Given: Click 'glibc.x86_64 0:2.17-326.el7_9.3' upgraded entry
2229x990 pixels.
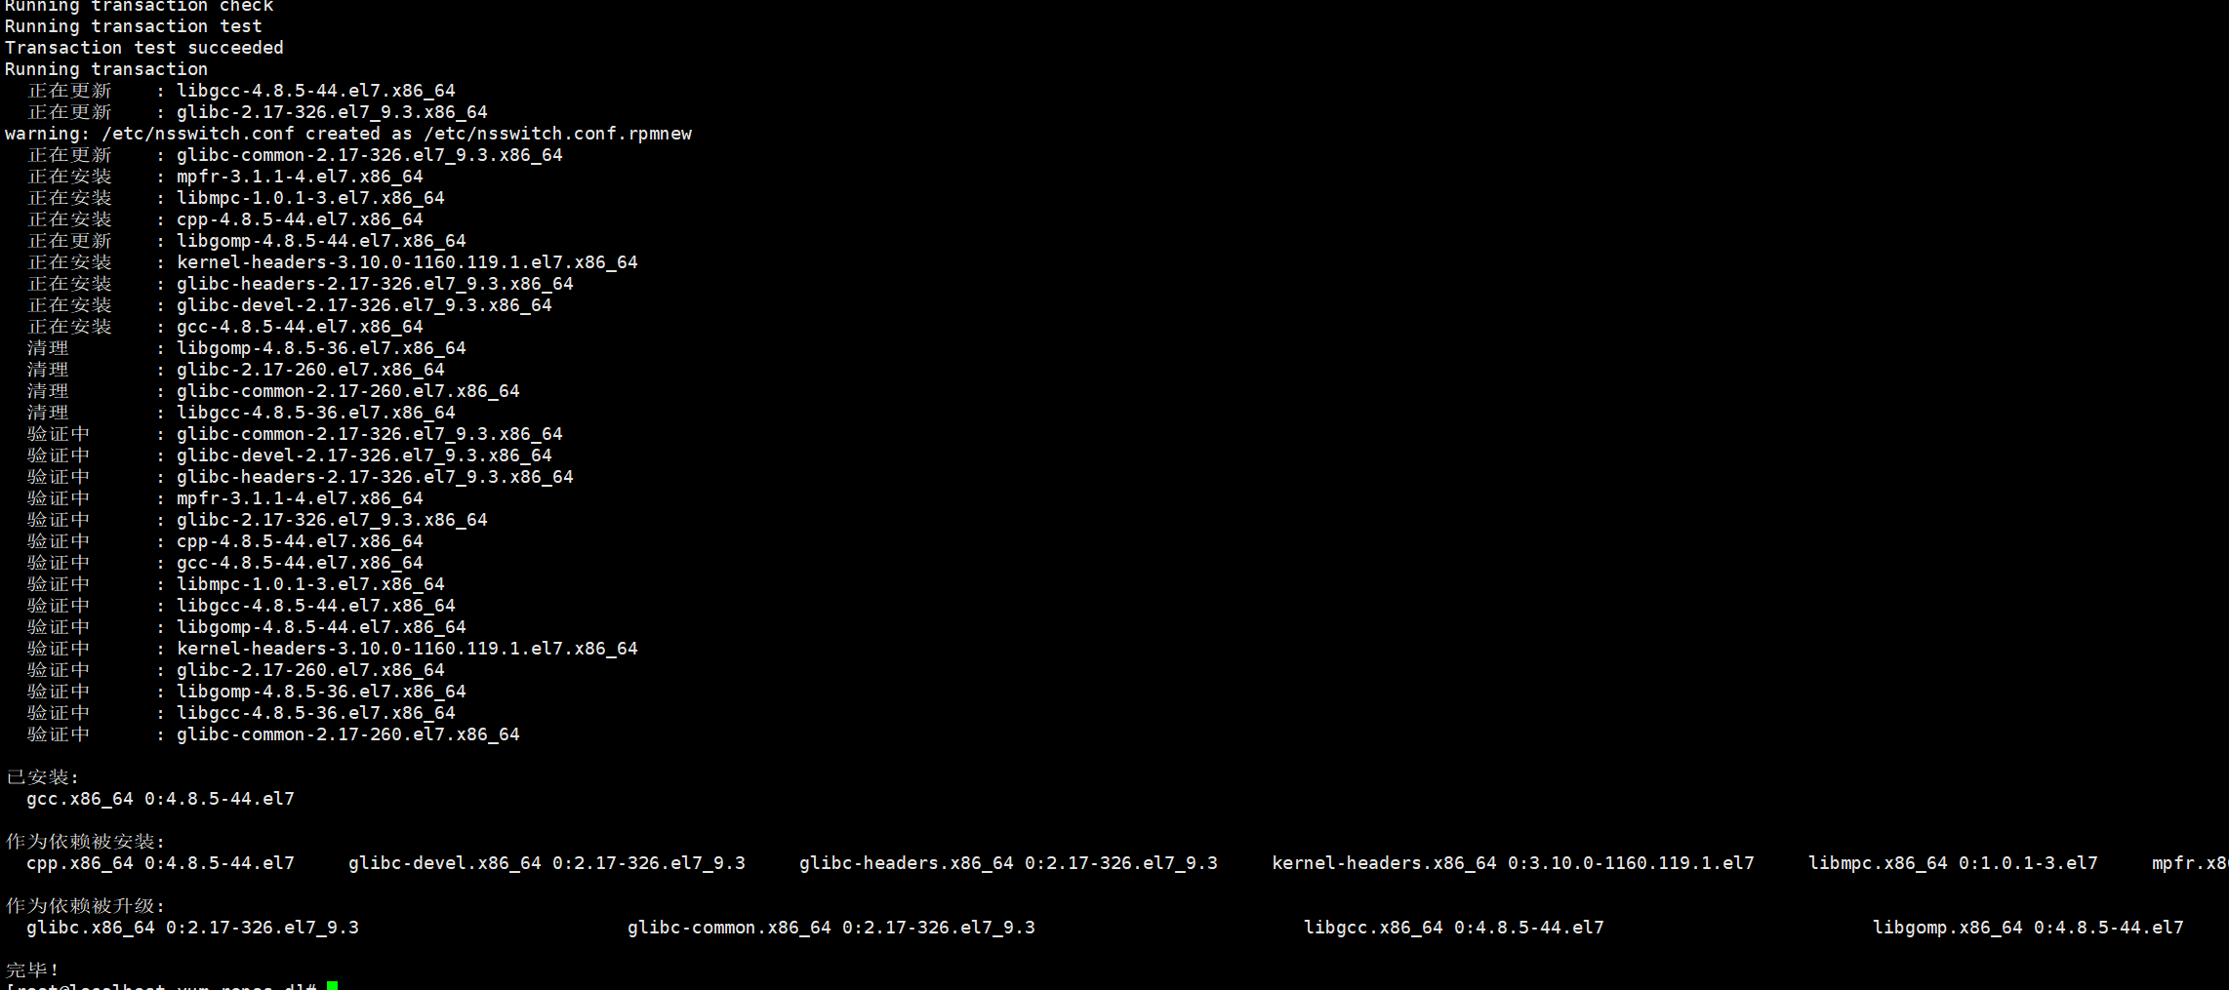Looking at the screenshot, I should pyautogui.click(x=192, y=928).
